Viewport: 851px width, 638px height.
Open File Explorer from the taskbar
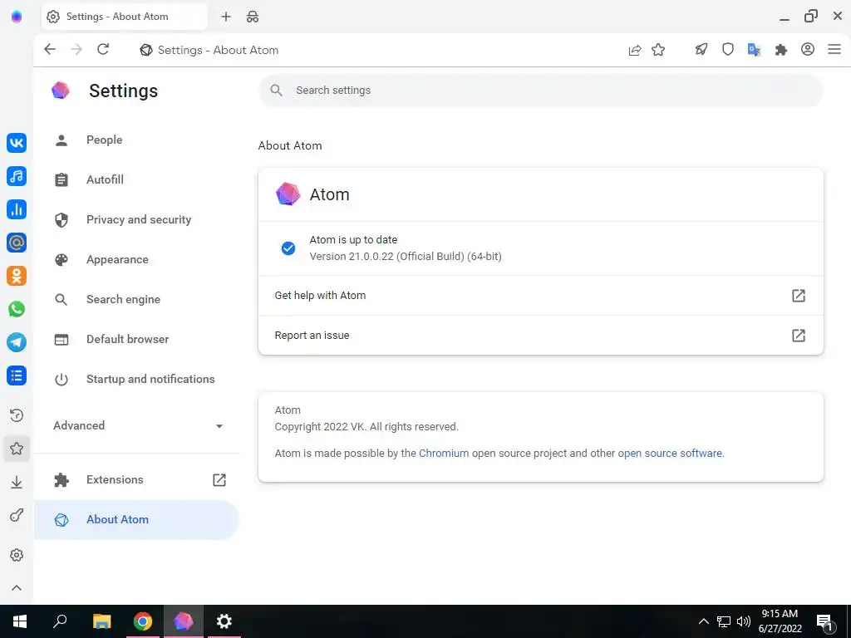(x=101, y=621)
